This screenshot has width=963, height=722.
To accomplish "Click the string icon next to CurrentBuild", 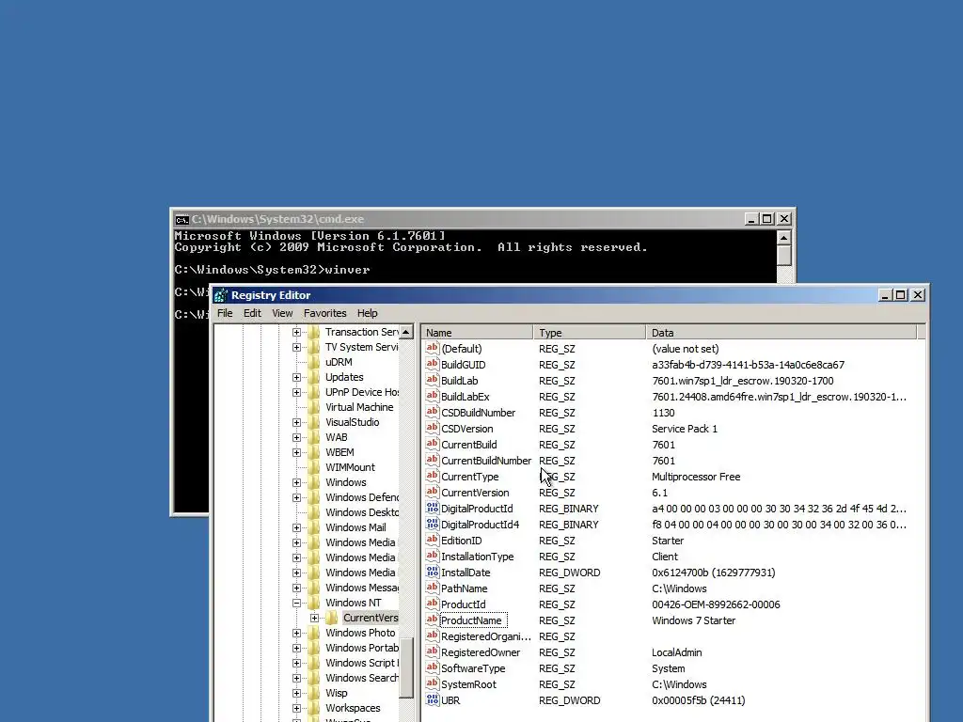I will (x=433, y=444).
